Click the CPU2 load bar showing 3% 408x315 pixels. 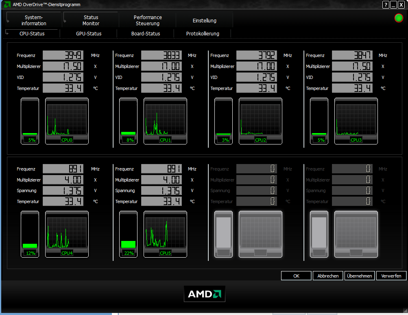click(223, 121)
